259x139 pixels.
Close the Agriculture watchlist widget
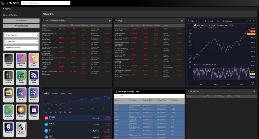(x=188, y=91)
